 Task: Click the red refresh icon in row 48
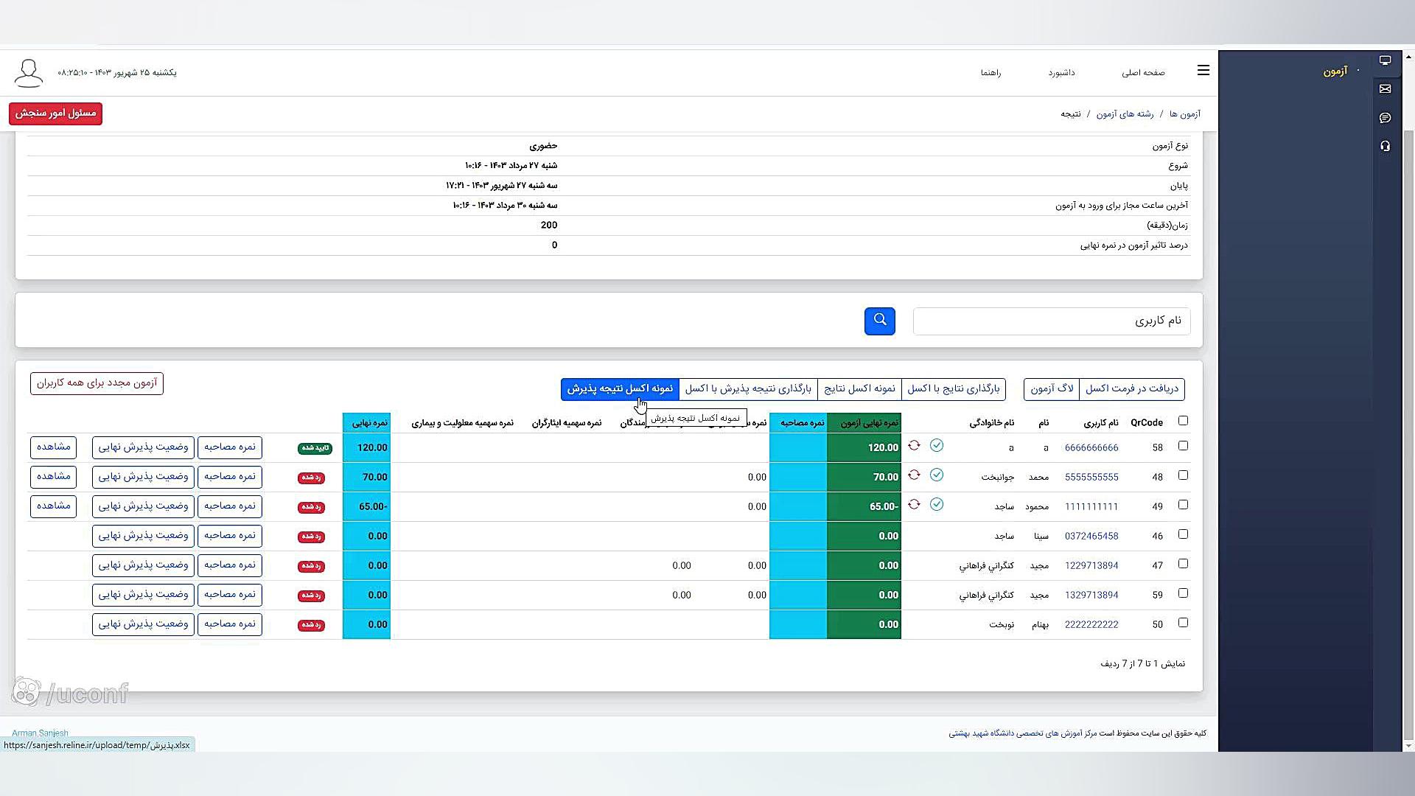914,475
